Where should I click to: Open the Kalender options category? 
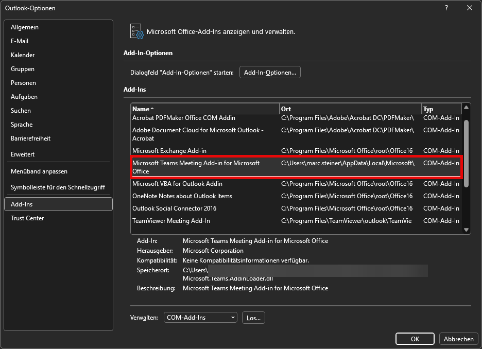click(23, 55)
